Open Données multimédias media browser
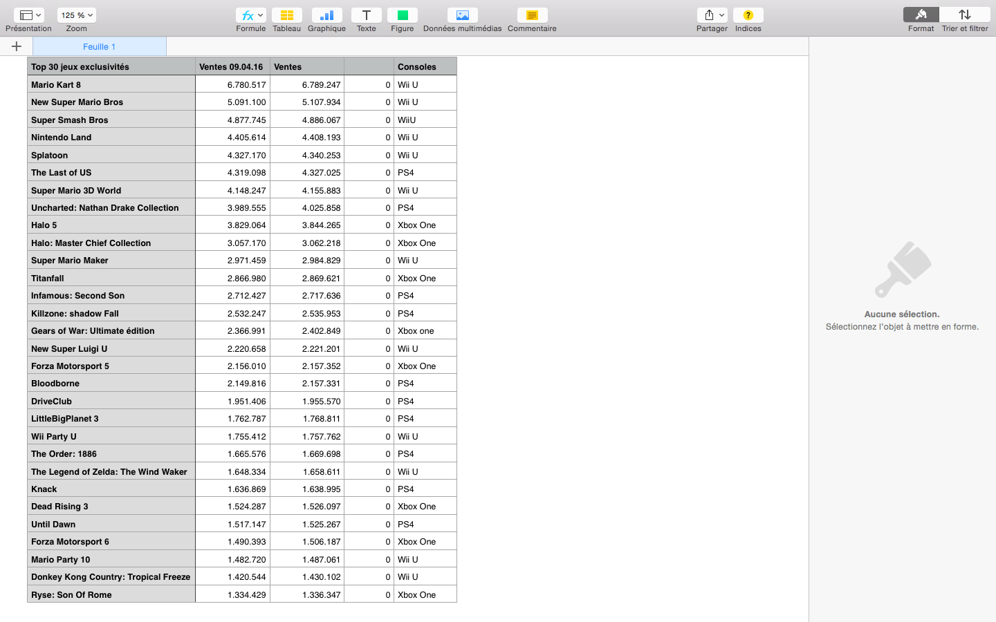 tap(462, 15)
